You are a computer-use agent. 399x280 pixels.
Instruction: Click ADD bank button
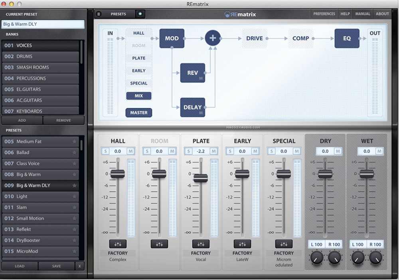coord(22,120)
